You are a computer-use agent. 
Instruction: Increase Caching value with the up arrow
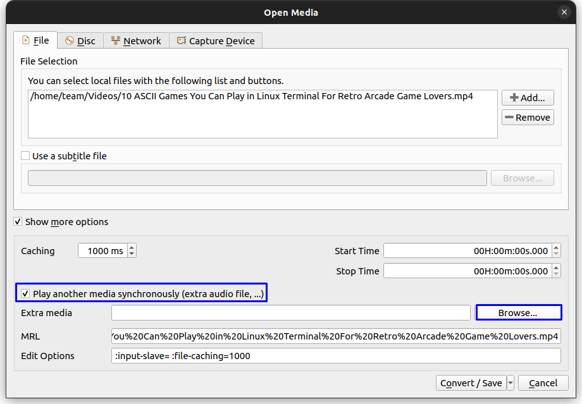click(x=132, y=248)
